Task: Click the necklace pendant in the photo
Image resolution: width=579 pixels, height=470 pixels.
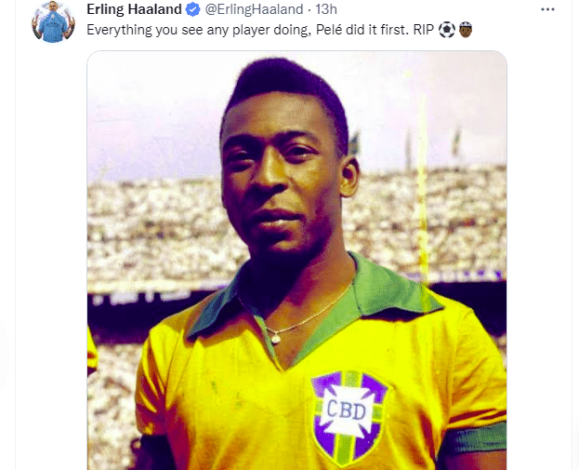Action: point(275,338)
